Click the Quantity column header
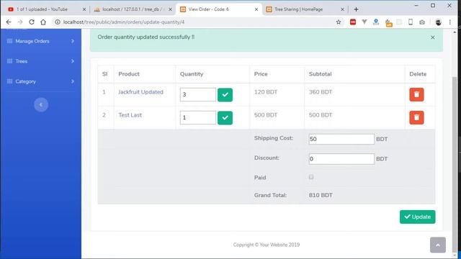461x259 pixels. [x=192, y=74]
